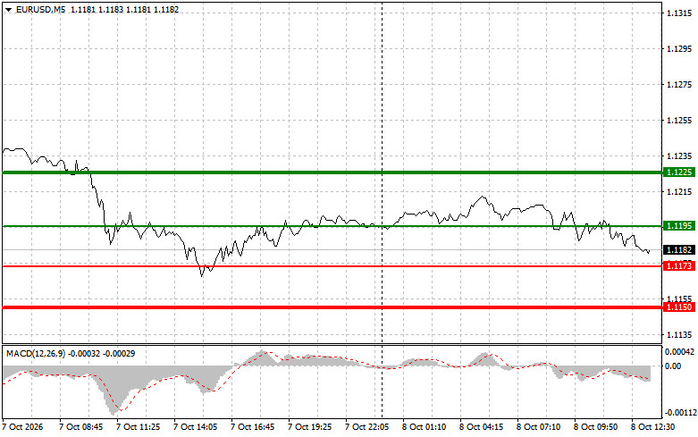Select the 7 Oct 22:05 time axis label

[x=366, y=427]
